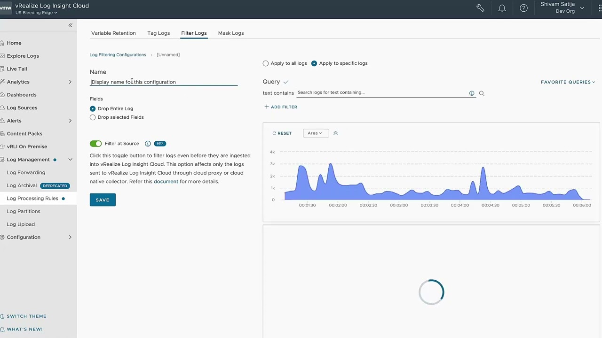The width and height of the screenshot is (602, 338).
Task: Click the VMware logo
Action: tap(5, 8)
